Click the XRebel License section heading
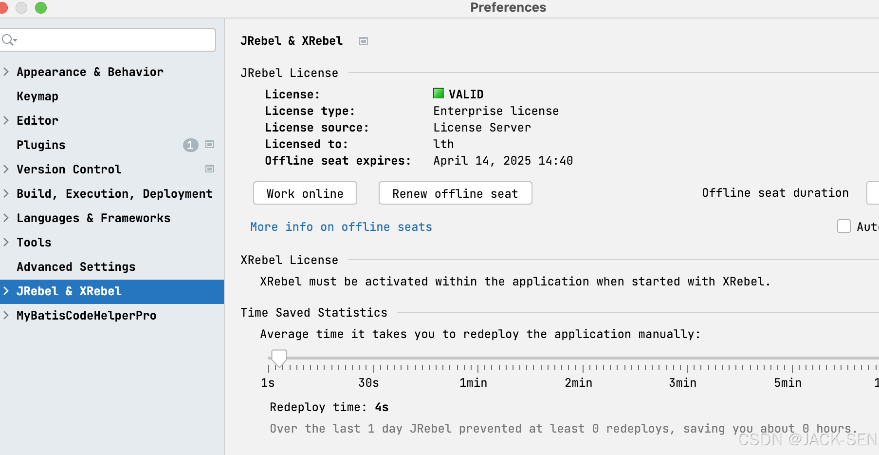The height and width of the screenshot is (455, 879). 289,260
